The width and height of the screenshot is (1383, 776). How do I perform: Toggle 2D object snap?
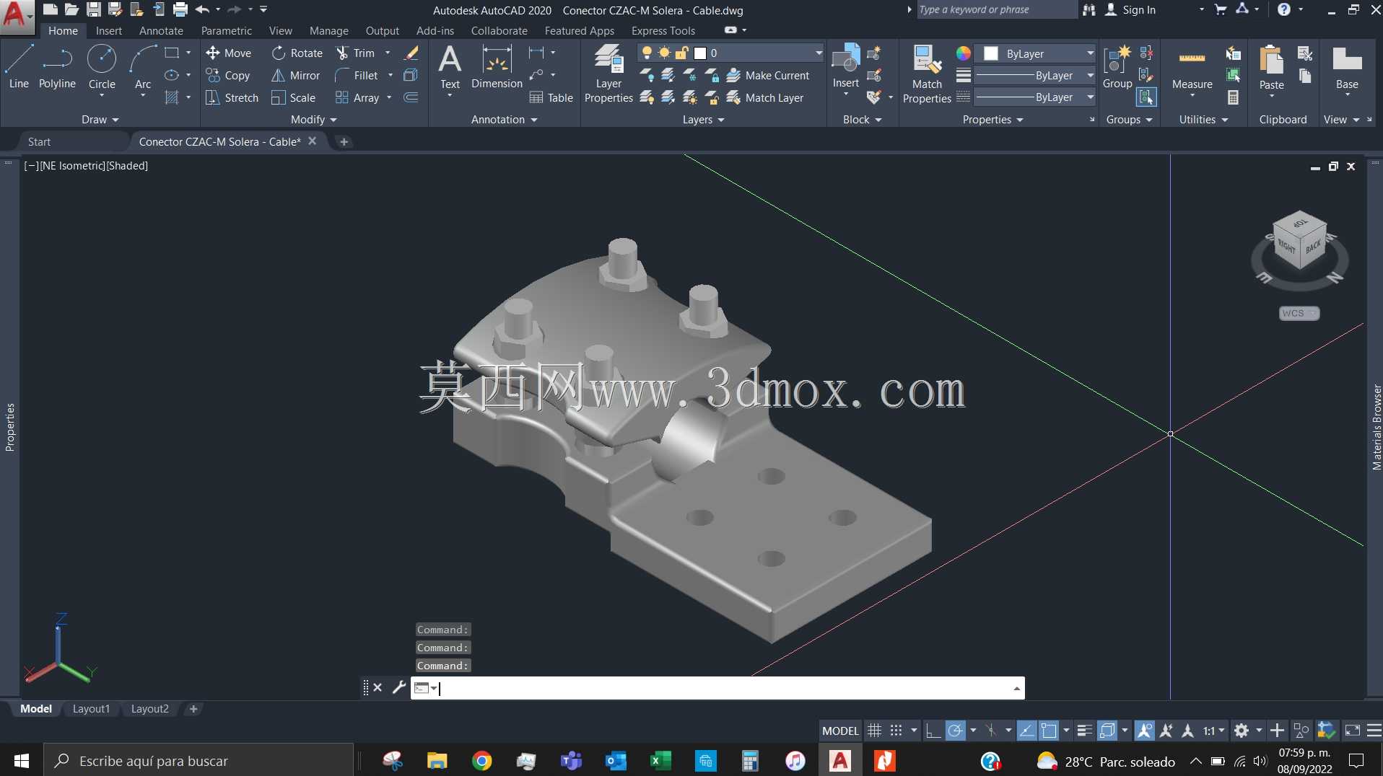pyautogui.click(x=1049, y=731)
